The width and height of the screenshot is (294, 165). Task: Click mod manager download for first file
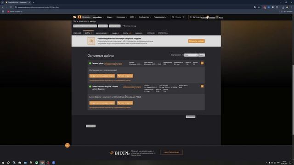pyautogui.click(x=102, y=76)
